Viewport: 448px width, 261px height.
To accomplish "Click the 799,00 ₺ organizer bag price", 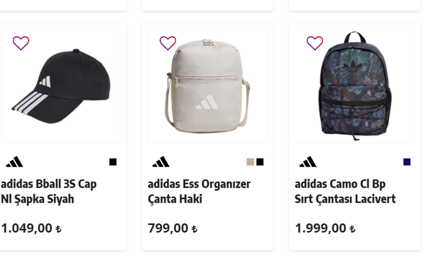I will tap(173, 228).
